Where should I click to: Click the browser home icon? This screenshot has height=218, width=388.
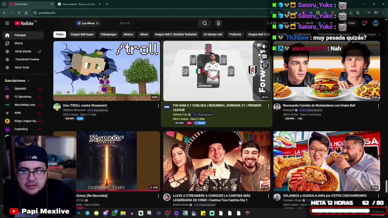26,13
